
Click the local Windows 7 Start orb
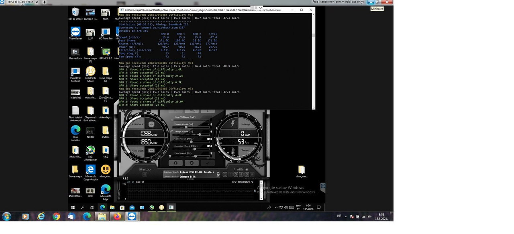click(6, 216)
